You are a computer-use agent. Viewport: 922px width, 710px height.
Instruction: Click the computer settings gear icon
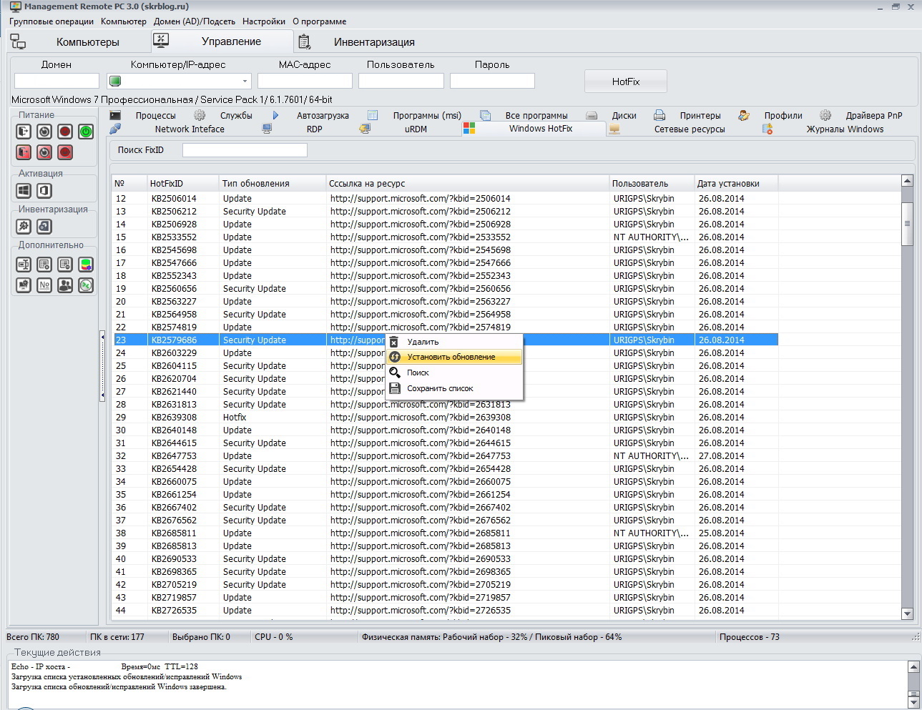pos(24,285)
